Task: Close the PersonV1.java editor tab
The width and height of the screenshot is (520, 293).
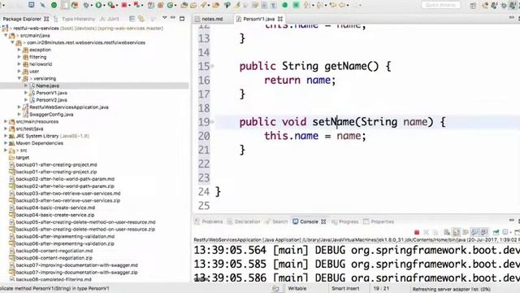Action: [x=280, y=19]
